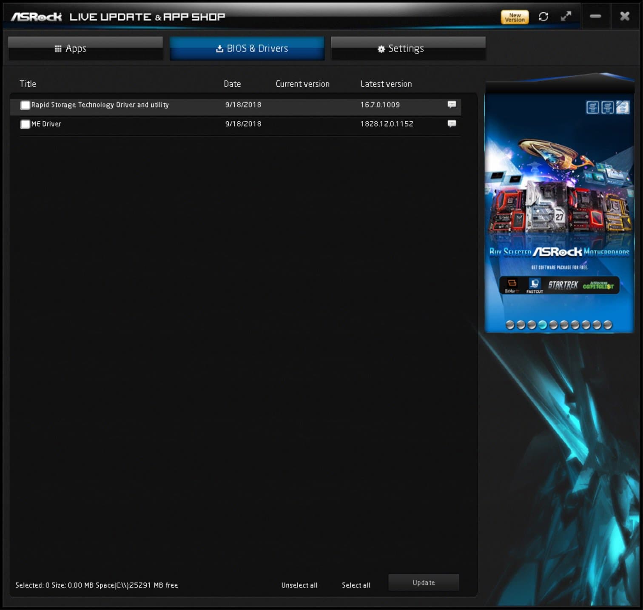Image resolution: width=643 pixels, height=610 pixels.
Task: Open details bubble for ME Driver
Action: coord(452,124)
